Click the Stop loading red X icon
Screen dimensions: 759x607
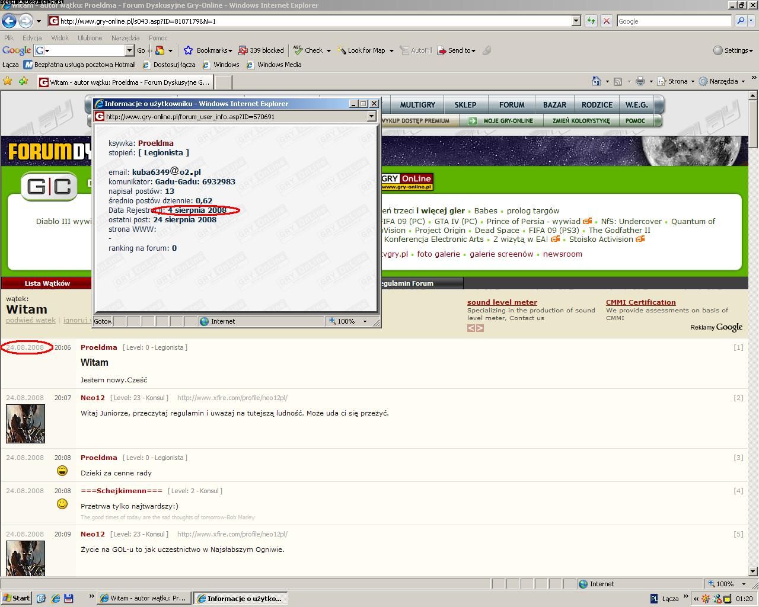tap(606, 21)
